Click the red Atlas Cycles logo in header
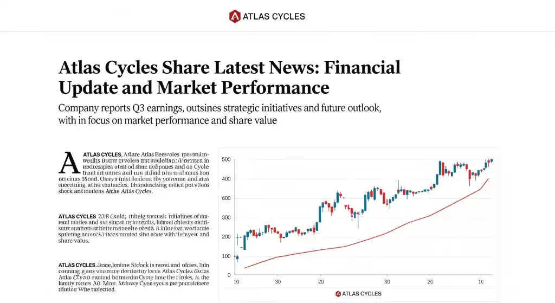Viewport: 555px width, 303px height. (x=235, y=16)
